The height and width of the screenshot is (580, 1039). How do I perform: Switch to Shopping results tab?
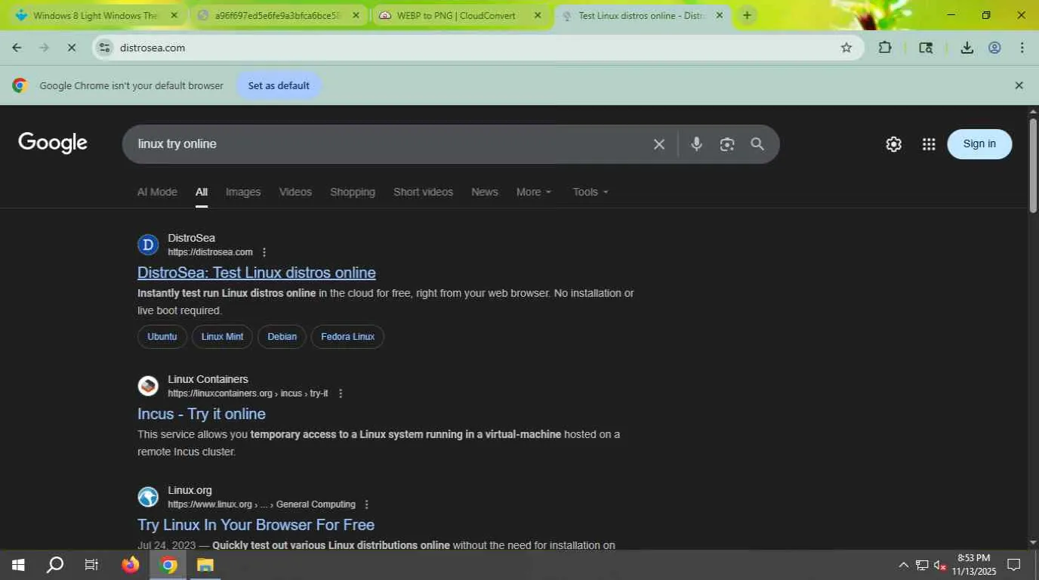click(353, 192)
